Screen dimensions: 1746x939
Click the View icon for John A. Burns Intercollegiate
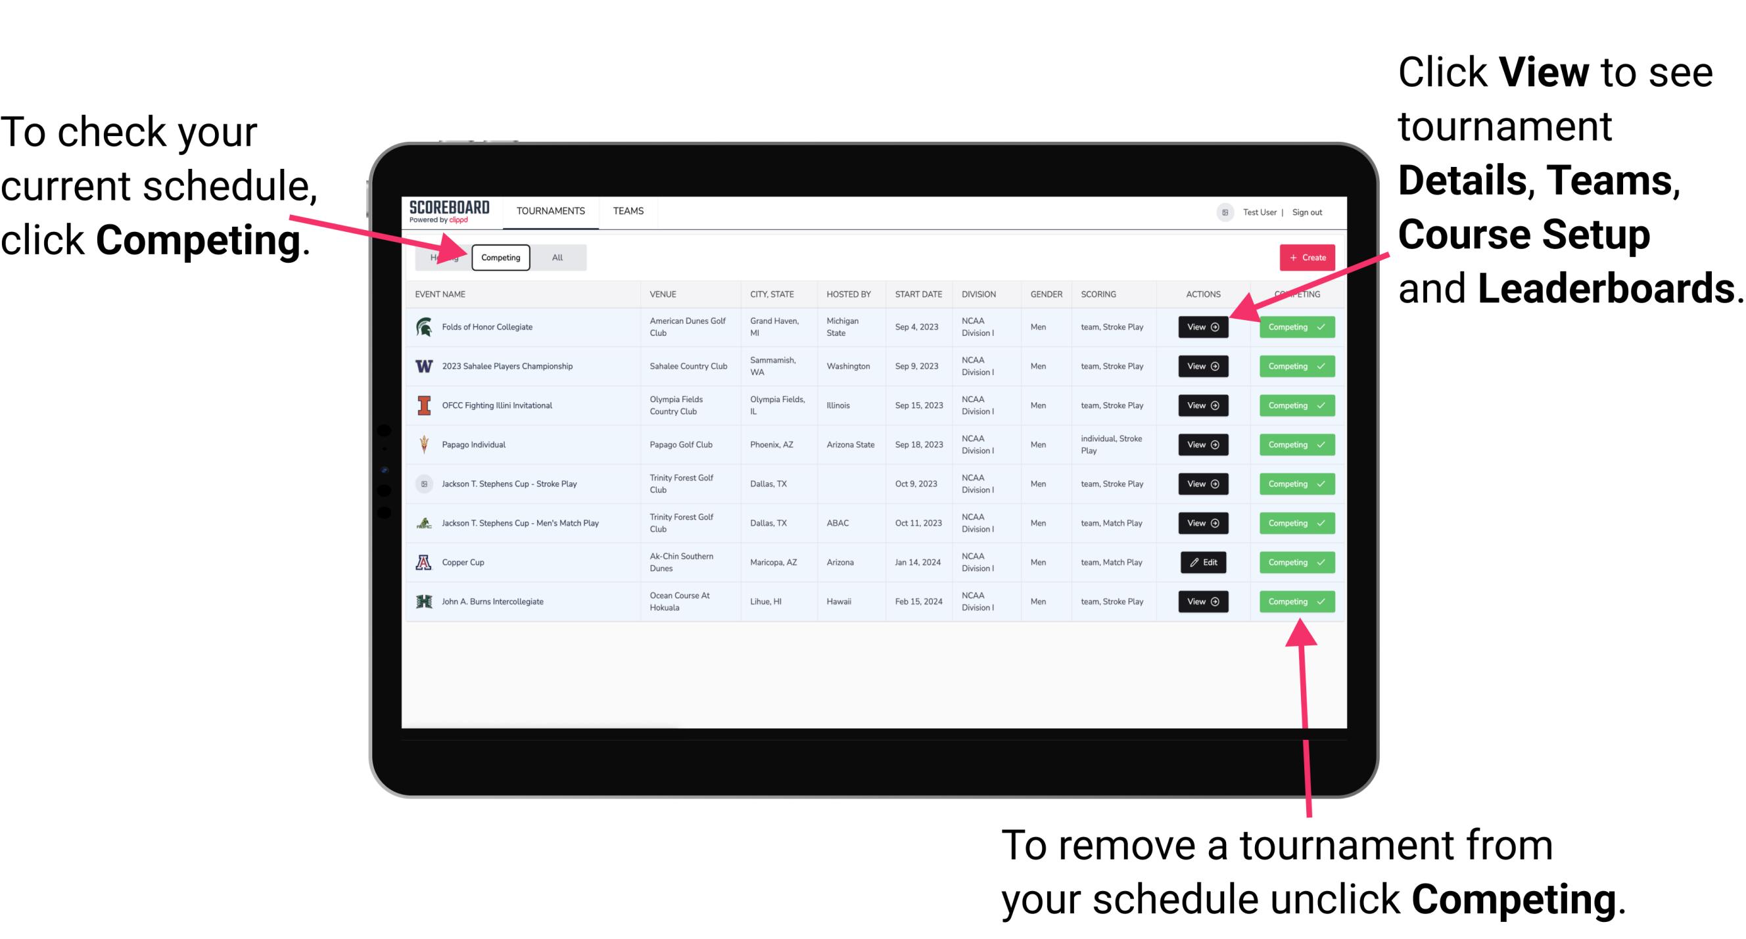pyautogui.click(x=1200, y=600)
